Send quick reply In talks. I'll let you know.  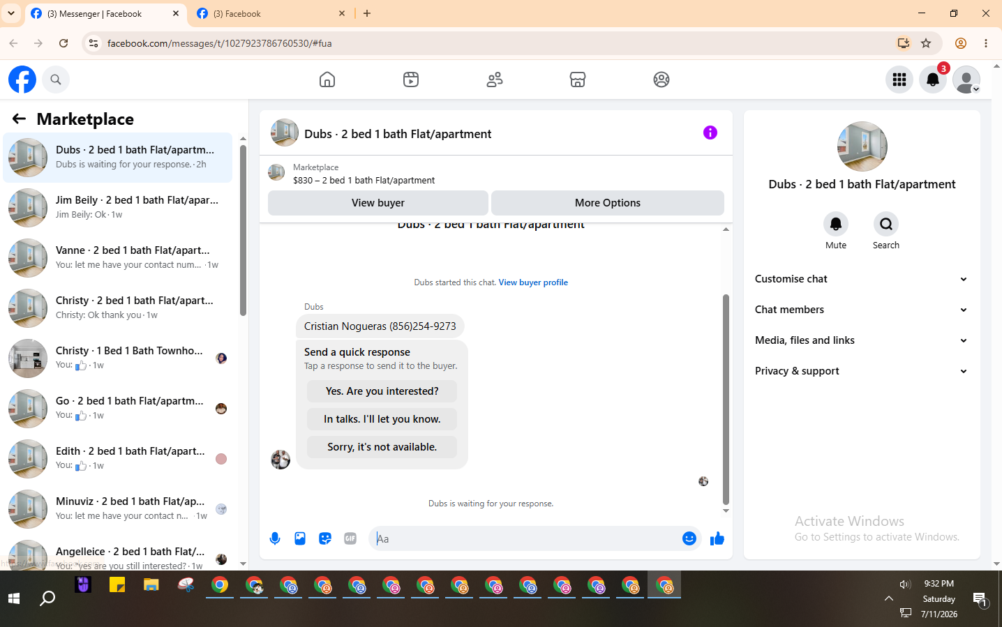point(382,419)
